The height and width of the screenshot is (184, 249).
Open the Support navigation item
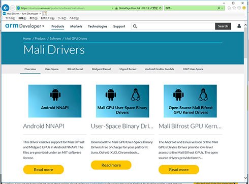[x=119, y=26]
